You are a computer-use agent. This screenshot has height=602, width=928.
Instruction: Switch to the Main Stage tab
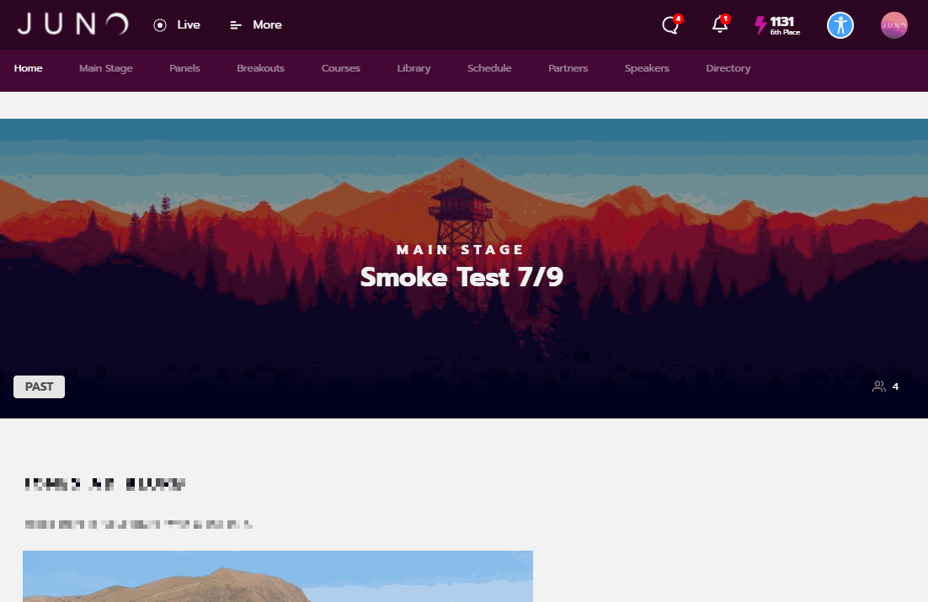click(106, 68)
